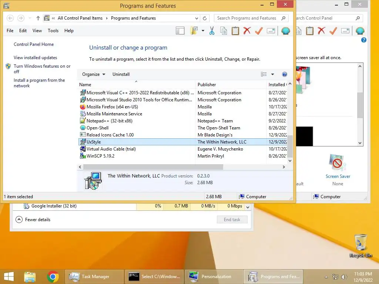Screen dimensions: 379x284
Task: Click the Search Control Panel box
Action: click(329, 18)
